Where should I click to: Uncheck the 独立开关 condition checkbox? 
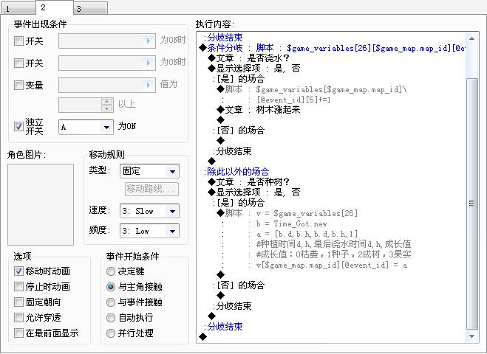tap(18, 126)
